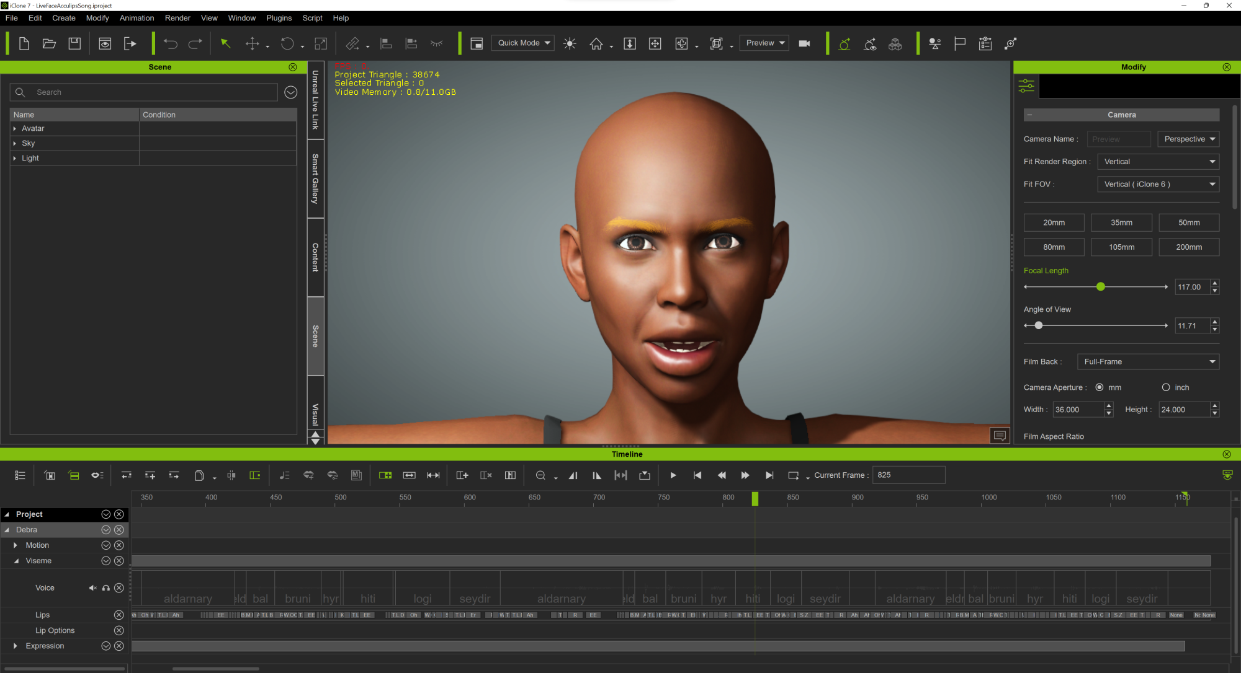This screenshot has width=1241, height=673.
Task: Click the New Project icon
Action: coord(24,43)
